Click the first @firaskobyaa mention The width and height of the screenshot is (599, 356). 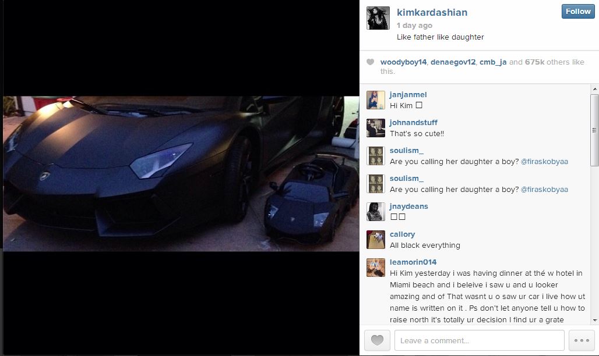(544, 161)
